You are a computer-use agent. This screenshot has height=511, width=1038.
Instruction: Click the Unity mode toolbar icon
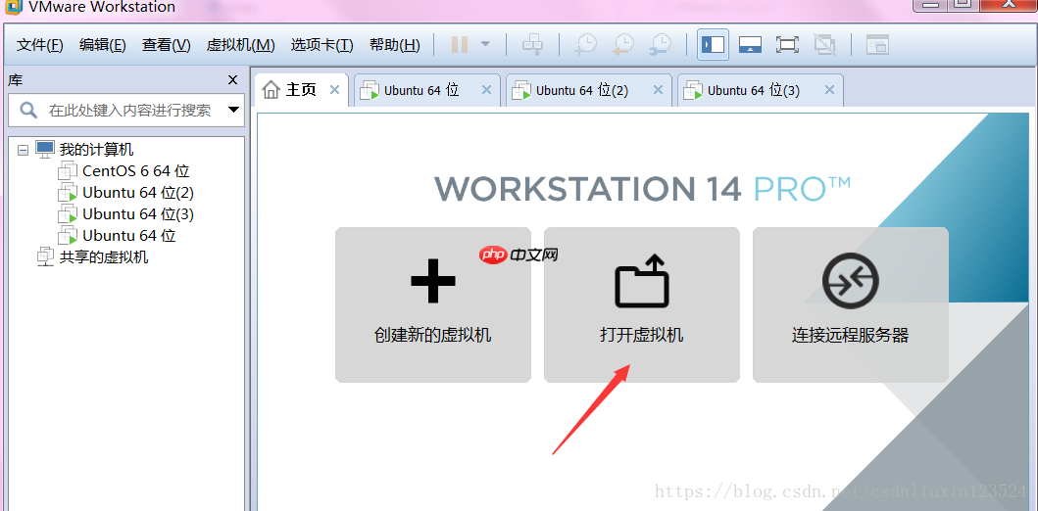click(x=824, y=45)
